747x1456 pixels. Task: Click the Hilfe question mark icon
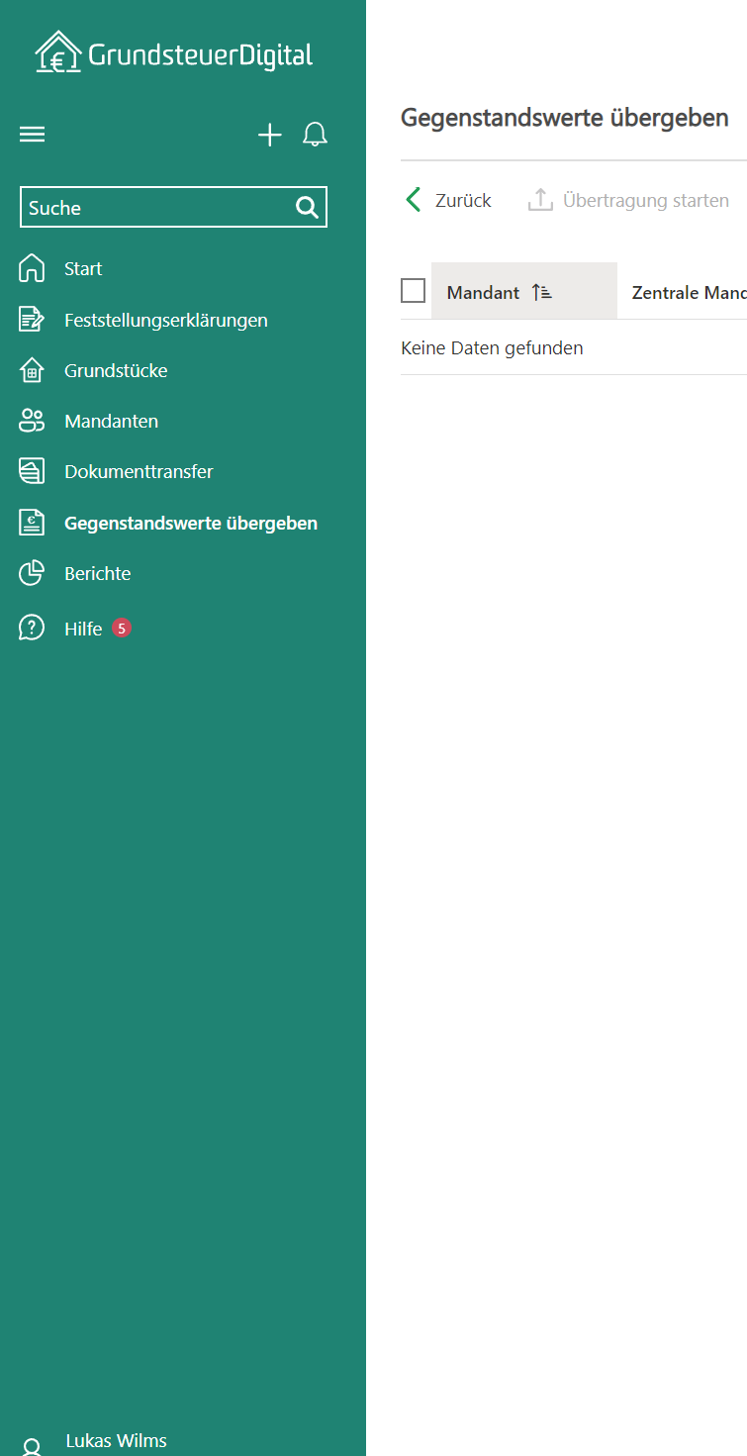(x=33, y=628)
